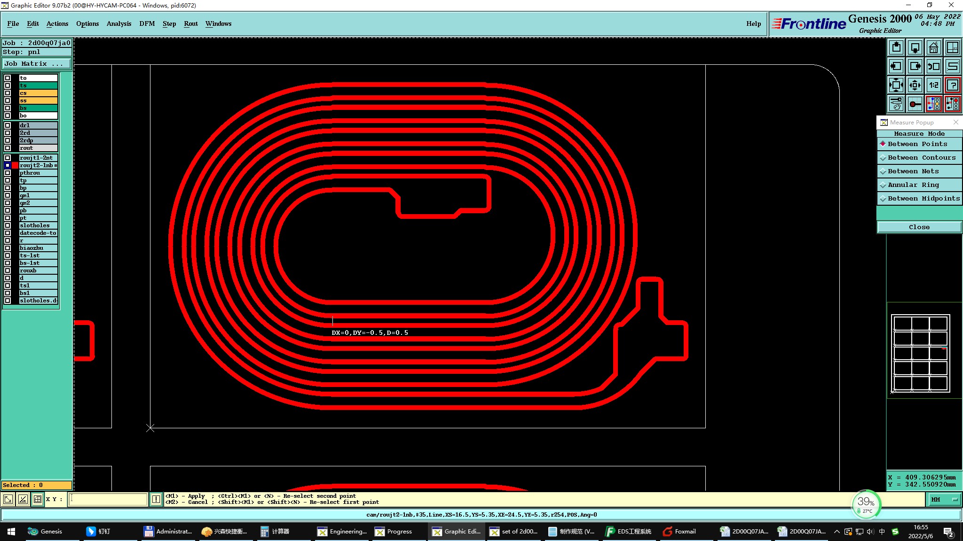Open the Job Matrix selector
The image size is (963, 541).
(x=37, y=64)
